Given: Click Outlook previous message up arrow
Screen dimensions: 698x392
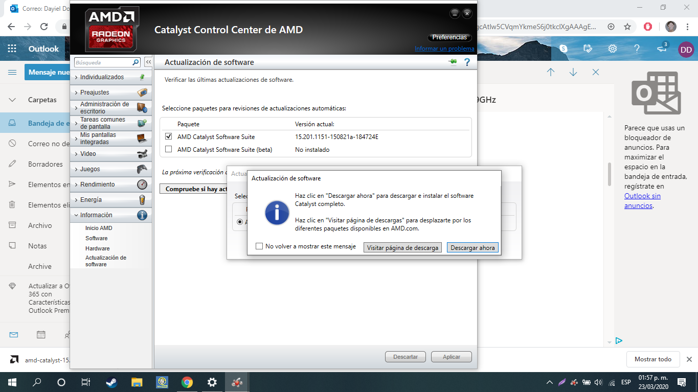Looking at the screenshot, I should pos(551,73).
